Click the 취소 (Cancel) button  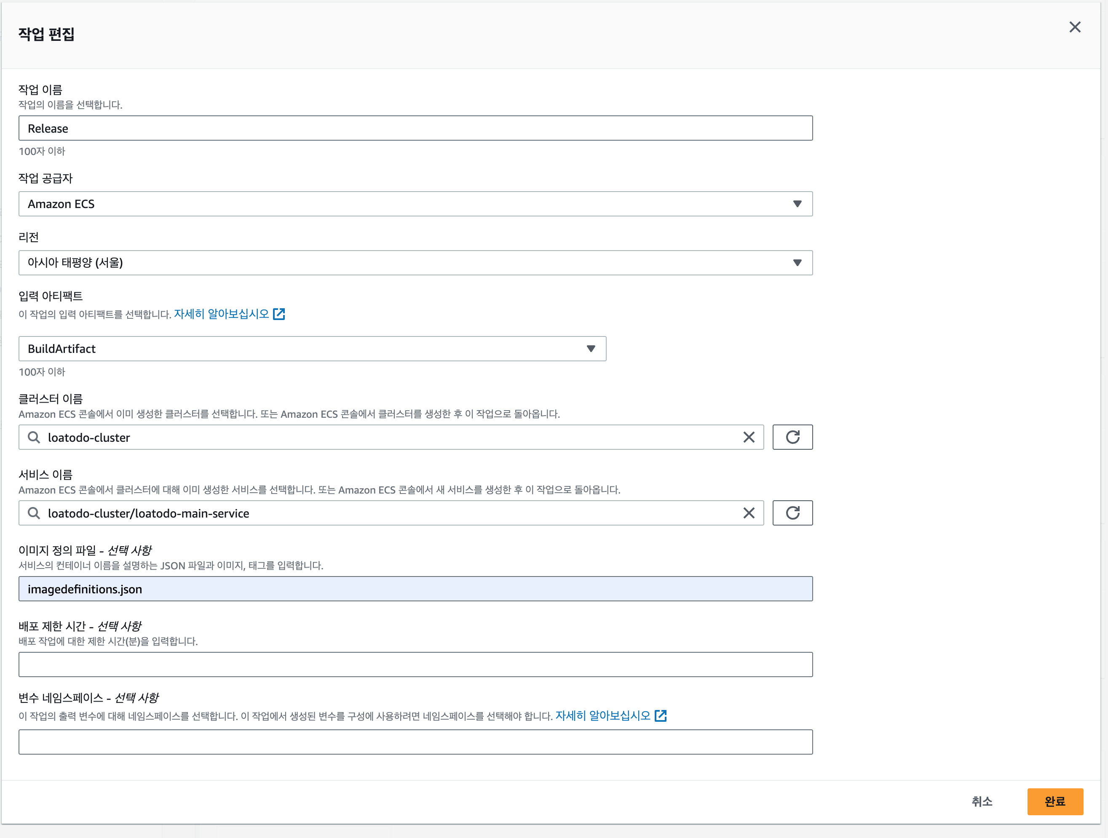(981, 801)
